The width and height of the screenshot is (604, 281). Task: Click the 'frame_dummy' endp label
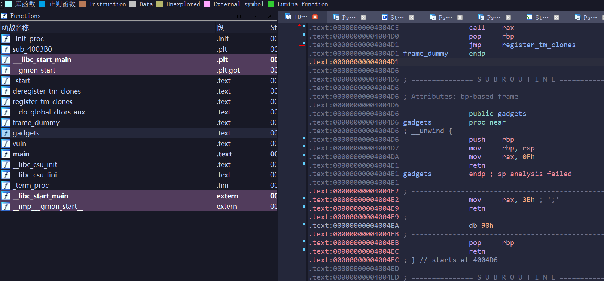(425, 54)
